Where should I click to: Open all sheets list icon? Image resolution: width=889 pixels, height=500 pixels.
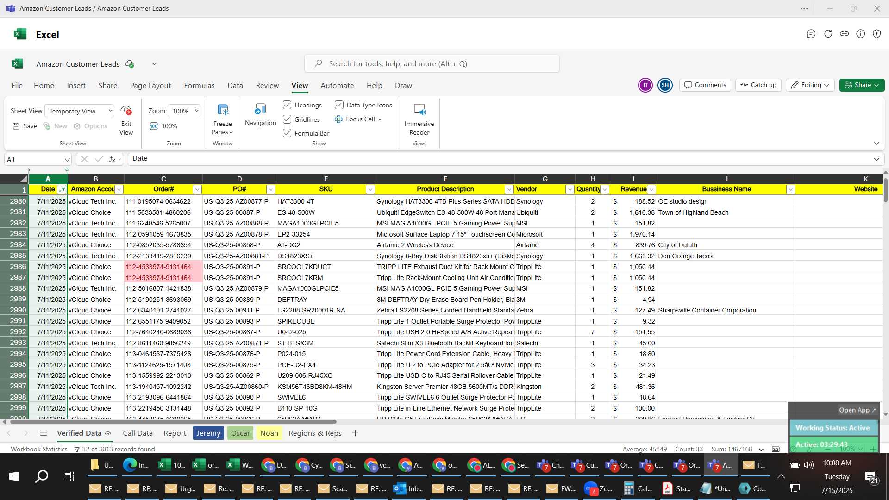point(44,433)
